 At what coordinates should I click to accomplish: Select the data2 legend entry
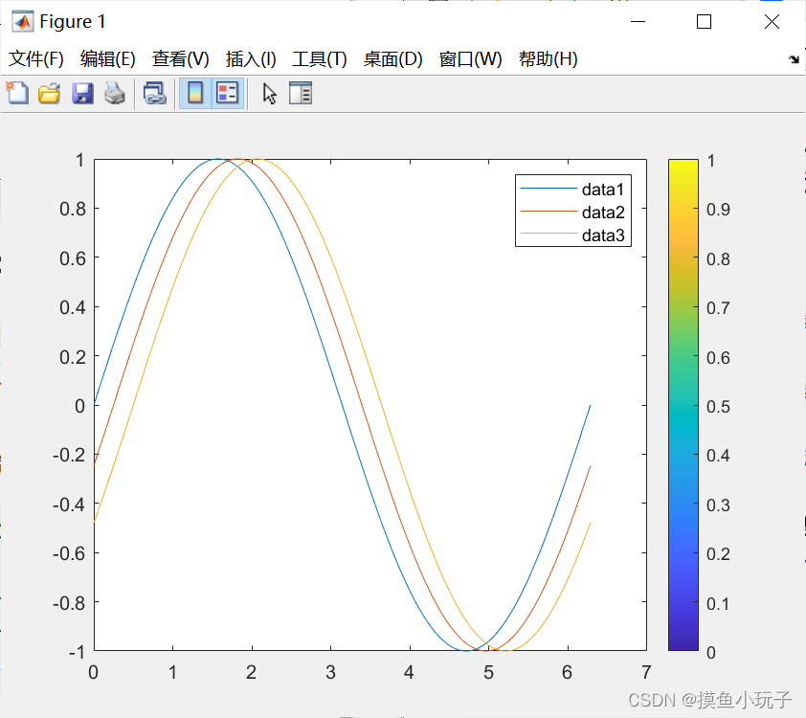tap(572, 212)
